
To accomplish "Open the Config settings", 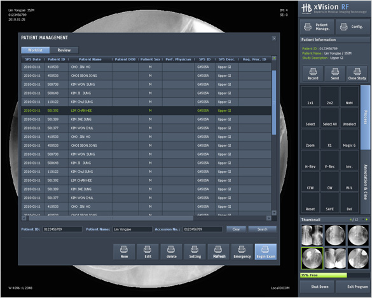I will [x=353, y=27].
